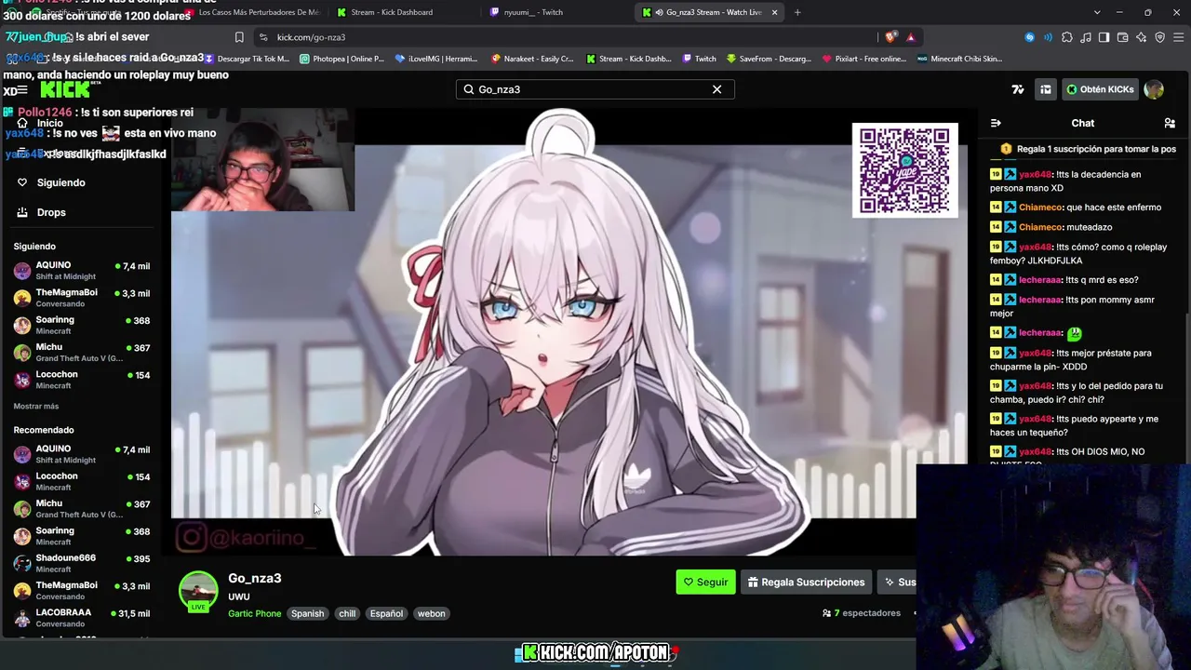1191x670 pixels.
Task: Open AQUINO channel under Siguiendo
Action: (82, 271)
